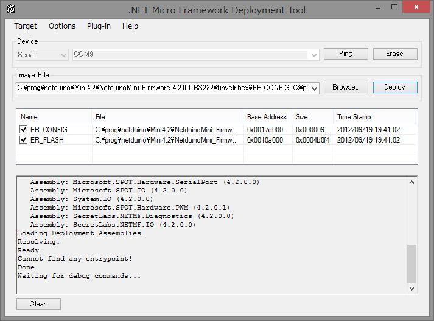Select the ER_CONFIG row name
The image size is (434, 321).
pyautogui.click(x=49, y=130)
